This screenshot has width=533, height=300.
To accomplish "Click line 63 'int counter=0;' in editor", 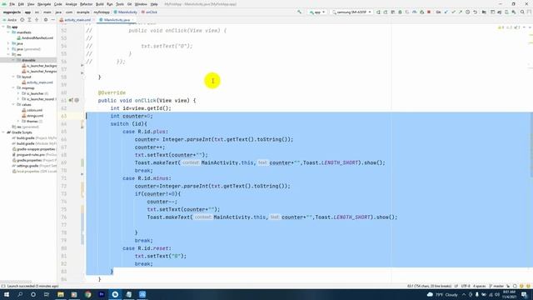I will [132, 116].
